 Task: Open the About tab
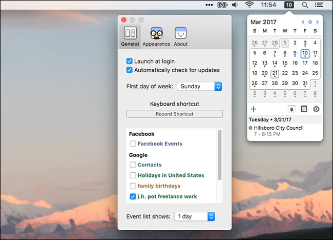click(x=180, y=36)
